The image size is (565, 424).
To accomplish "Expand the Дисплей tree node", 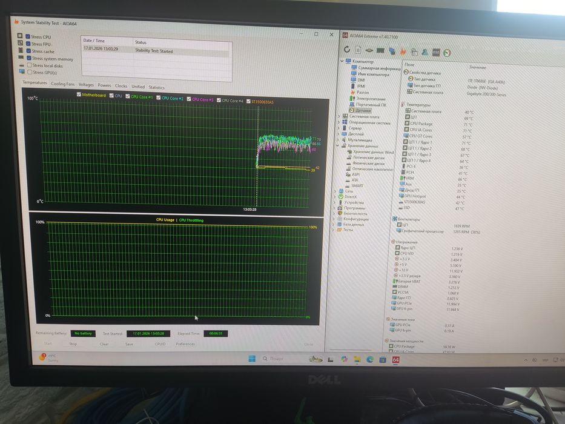I will tap(338, 133).
